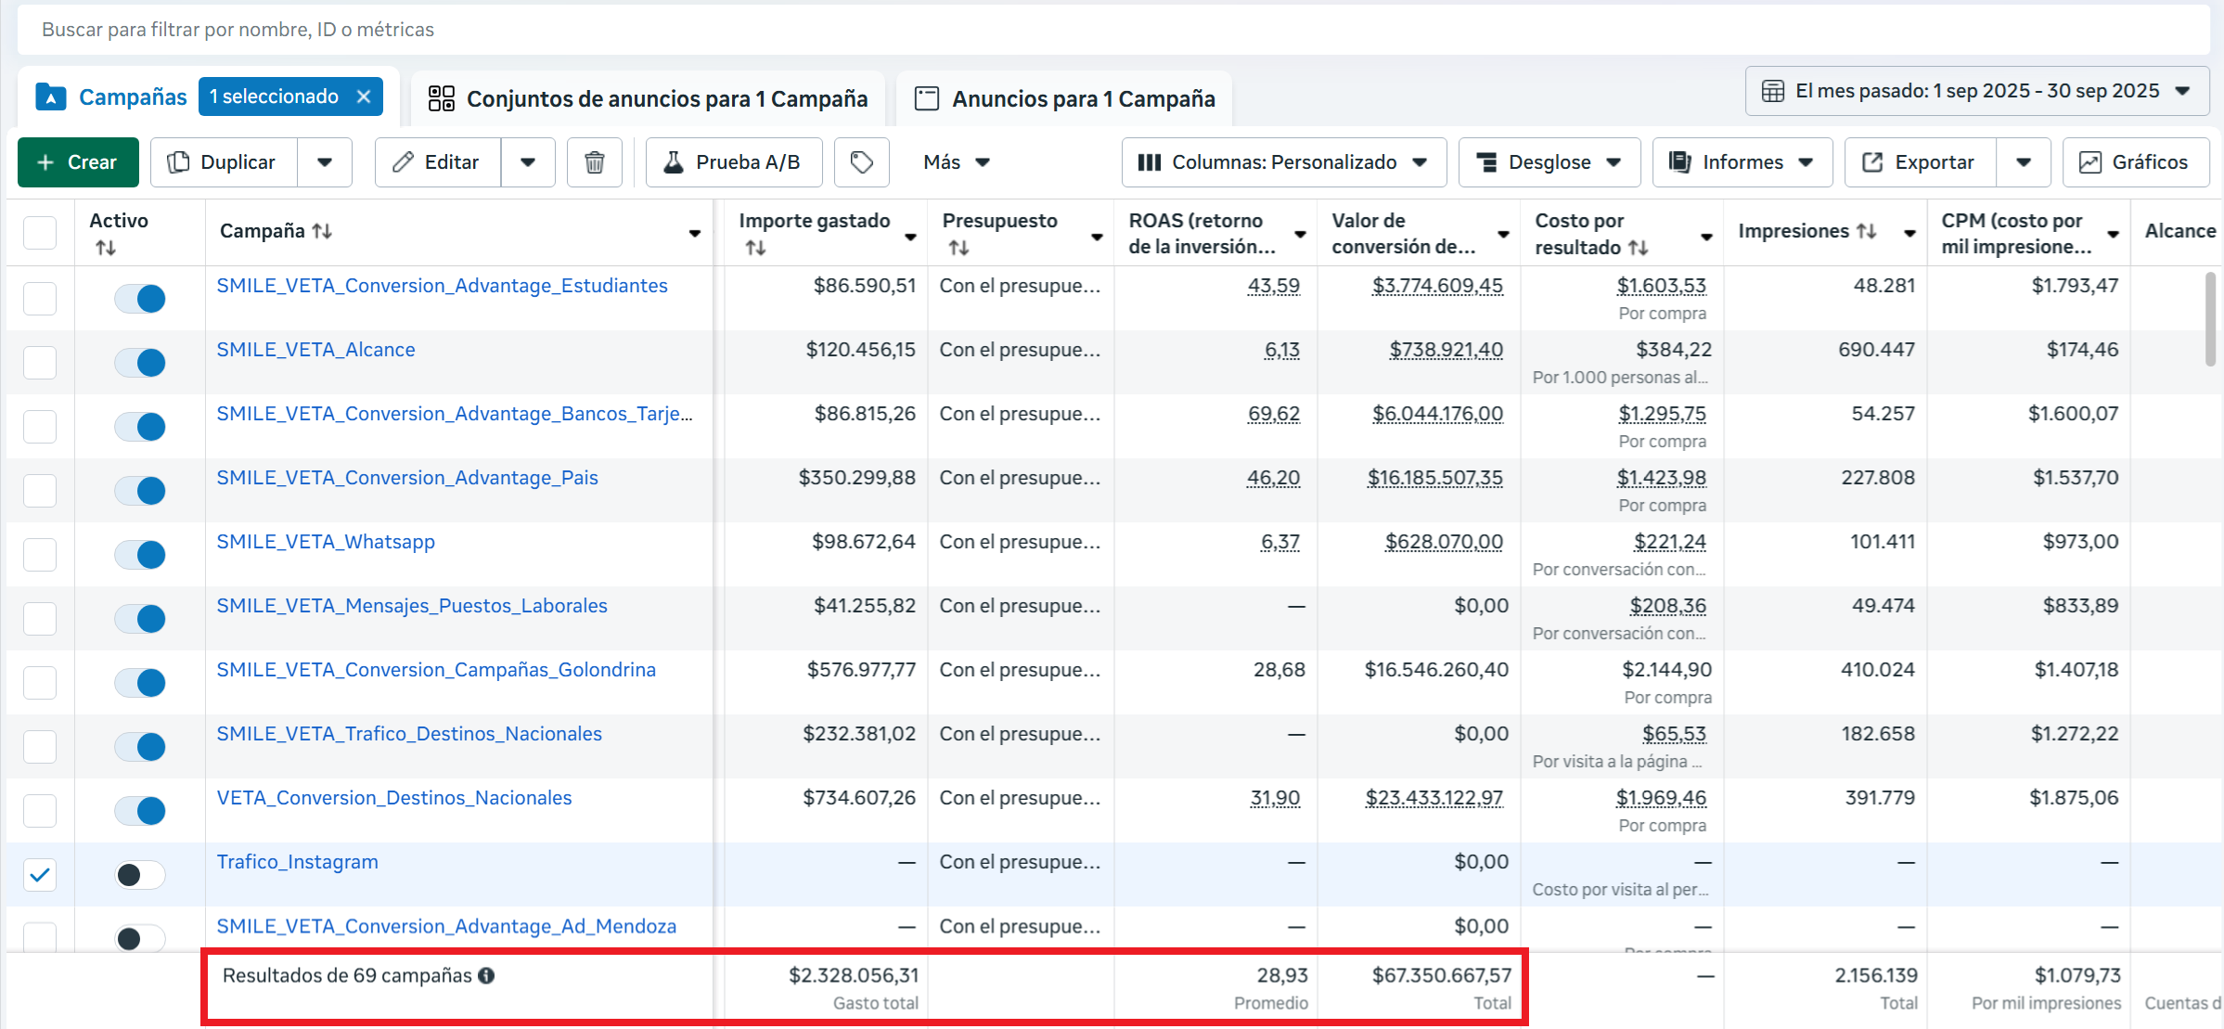The width and height of the screenshot is (2224, 1029).
Task: Check the select-all checkbox in header
Action: [40, 232]
